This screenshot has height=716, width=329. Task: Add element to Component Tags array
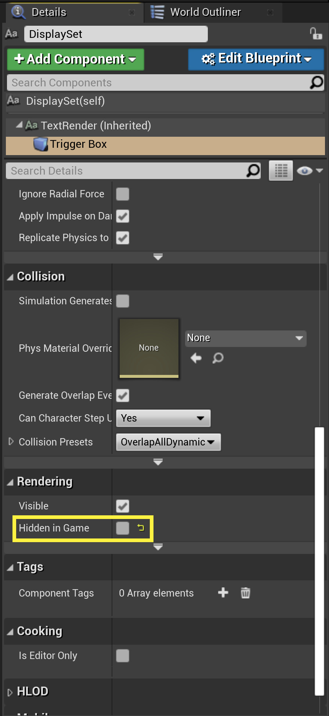coord(223,593)
